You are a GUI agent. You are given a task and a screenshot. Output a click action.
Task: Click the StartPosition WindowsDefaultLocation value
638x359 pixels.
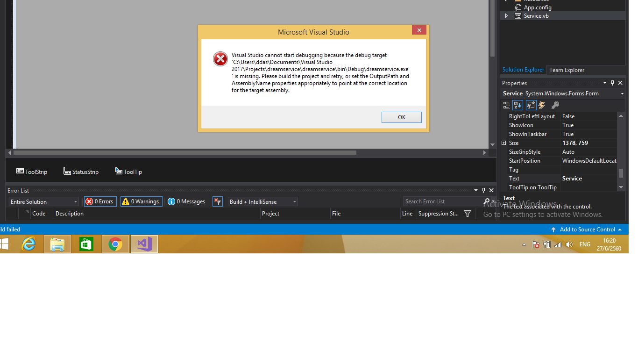589,161
